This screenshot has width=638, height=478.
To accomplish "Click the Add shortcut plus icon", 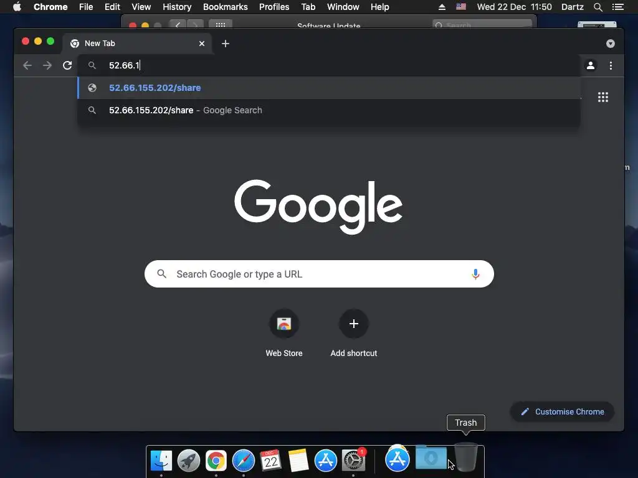I will 354,324.
